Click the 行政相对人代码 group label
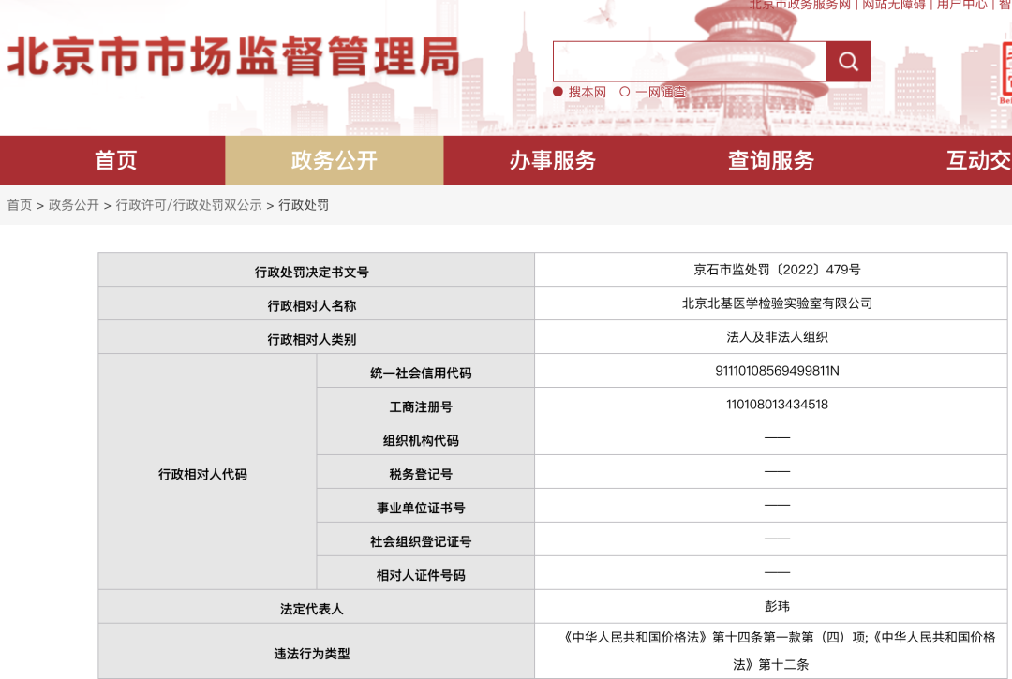This screenshot has height=679, width=1012. pos(207,471)
